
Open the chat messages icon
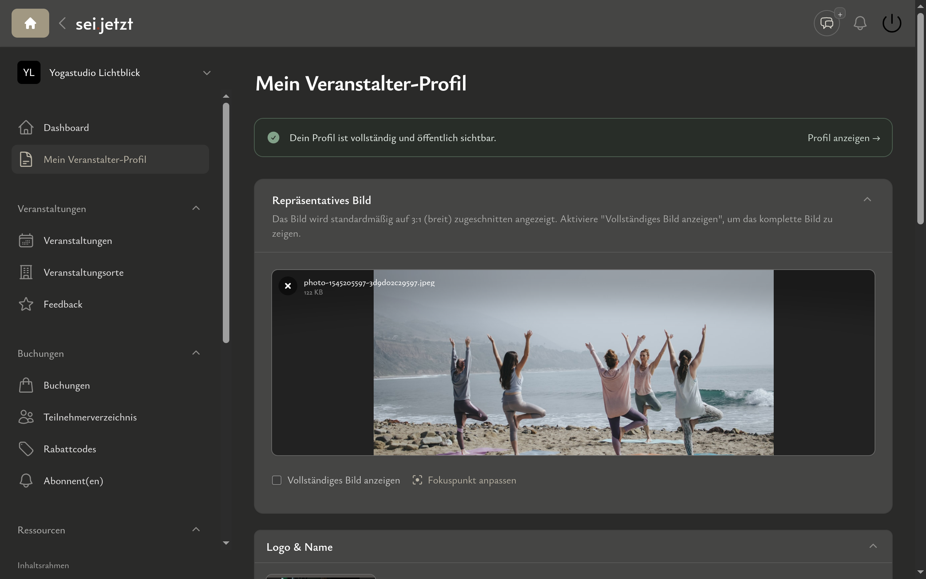827,24
